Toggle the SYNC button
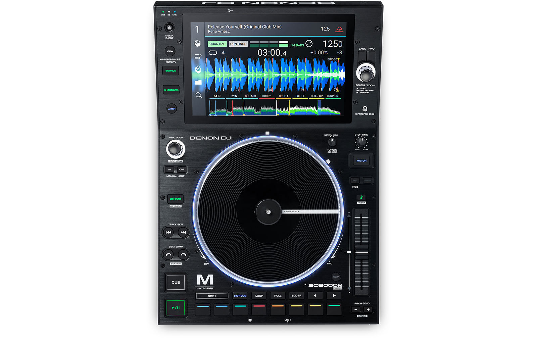 click(x=355, y=181)
